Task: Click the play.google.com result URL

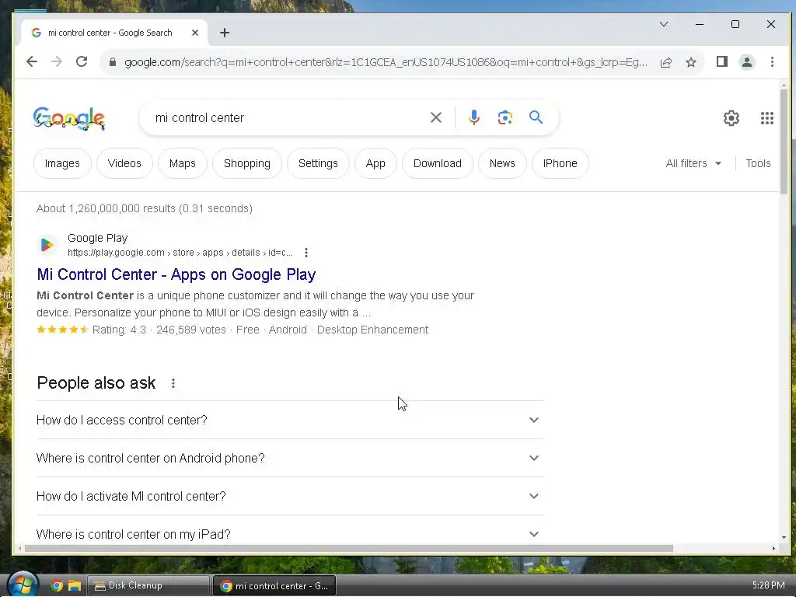Action: point(180,253)
